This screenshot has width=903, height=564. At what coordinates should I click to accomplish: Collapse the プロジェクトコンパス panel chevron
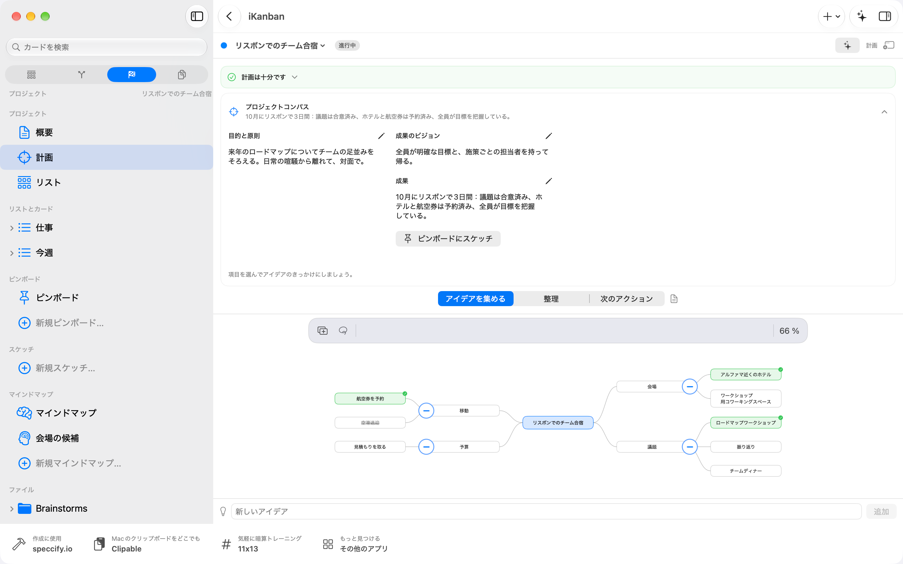(x=884, y=112)
